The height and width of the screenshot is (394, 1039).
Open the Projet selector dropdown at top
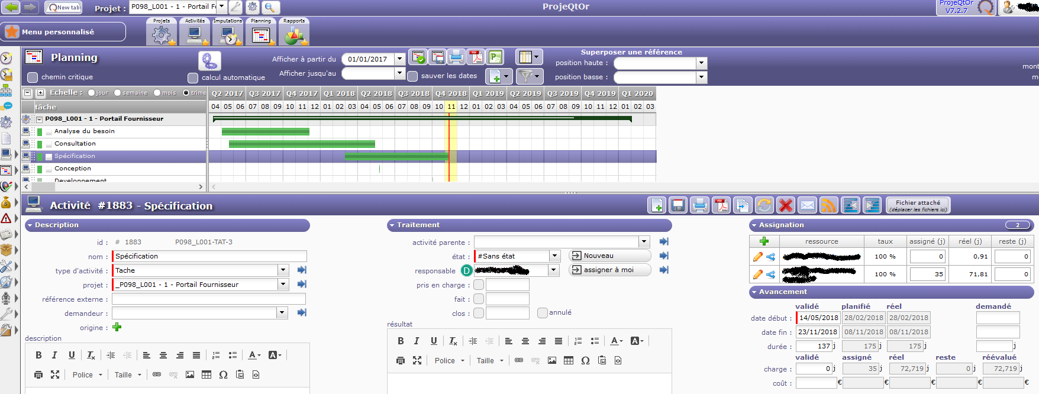pyautogui.click(x=222, y=7)
